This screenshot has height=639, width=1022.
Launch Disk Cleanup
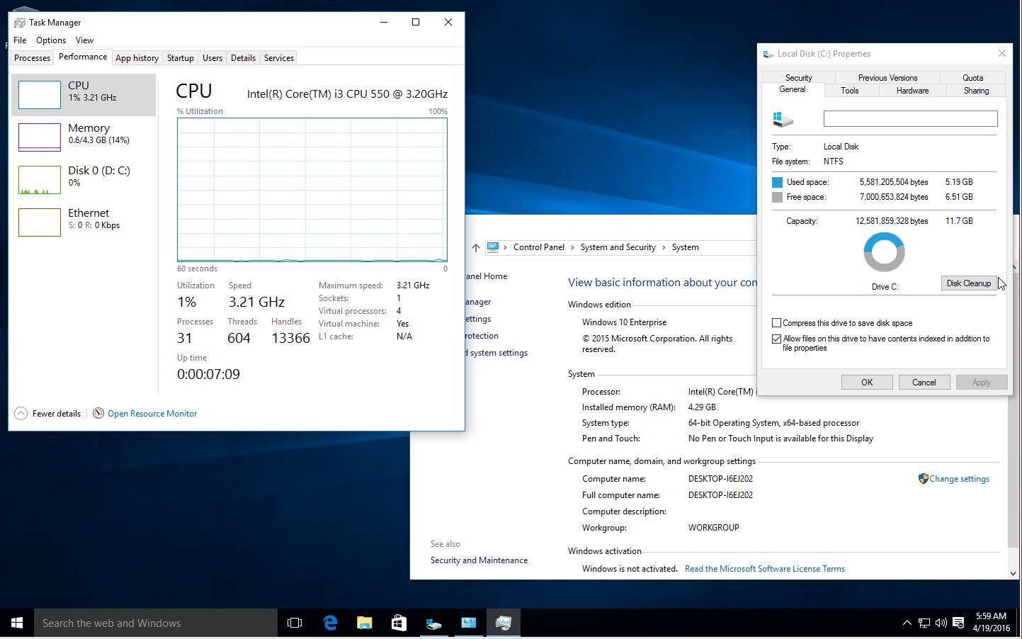click(968, 283)
